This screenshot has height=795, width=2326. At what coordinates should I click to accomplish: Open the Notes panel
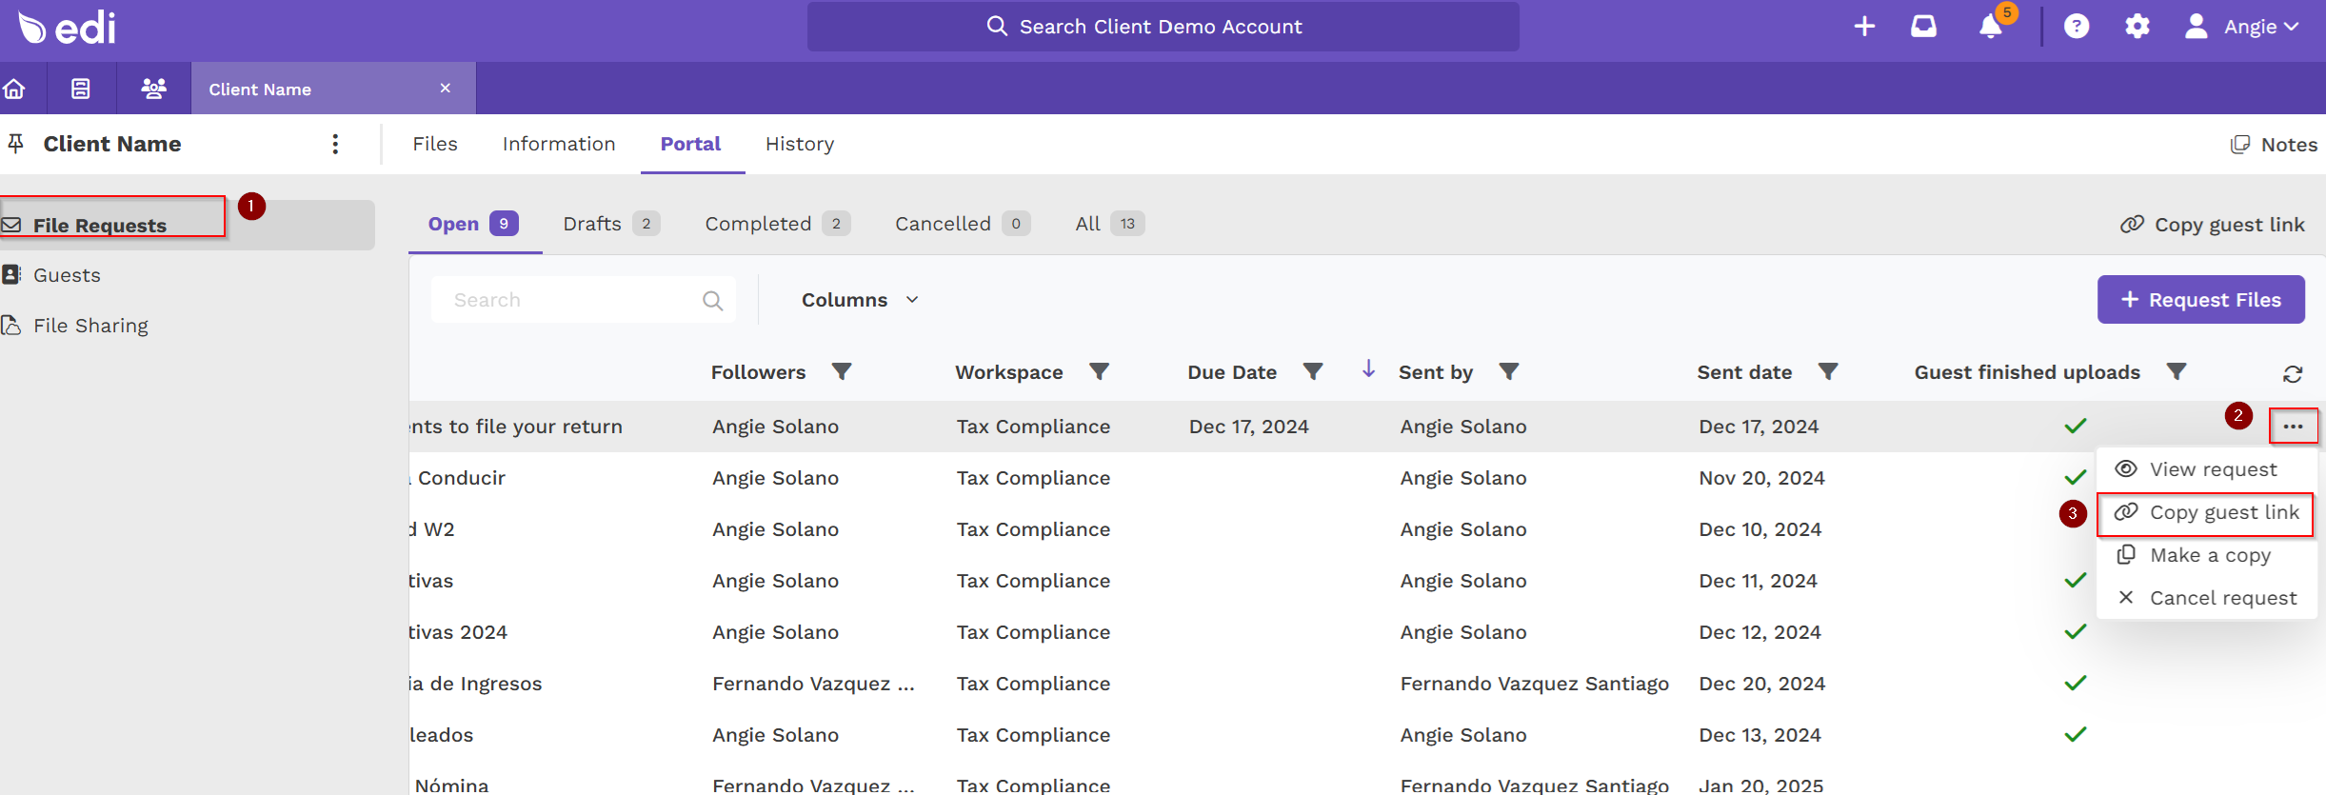(2274, 145)
